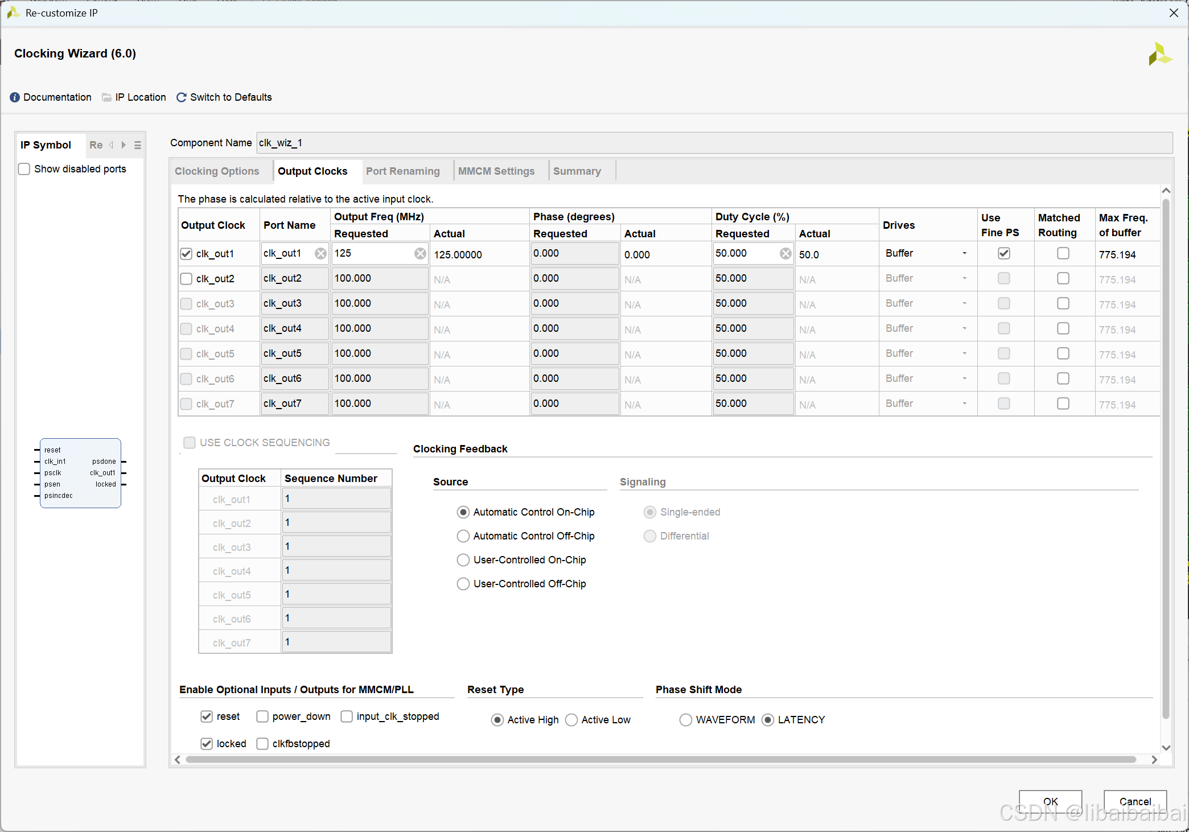1189x832 pixels.
Task: Clear the clk_out1 port name field
Action: tap(321, 254)
